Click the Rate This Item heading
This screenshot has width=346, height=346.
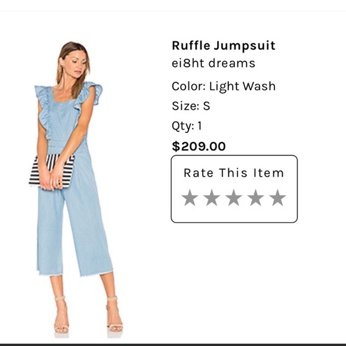tap(234, 173)
